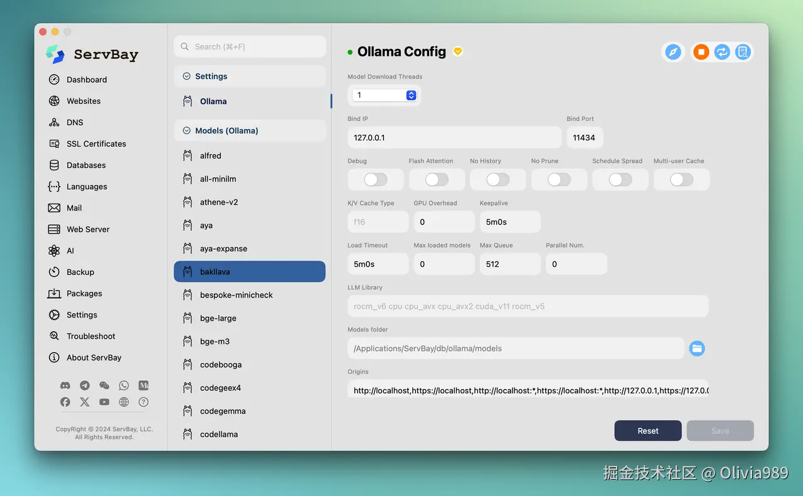Click the greyed-out Save button
803x496 pixels.
point(720,431)
